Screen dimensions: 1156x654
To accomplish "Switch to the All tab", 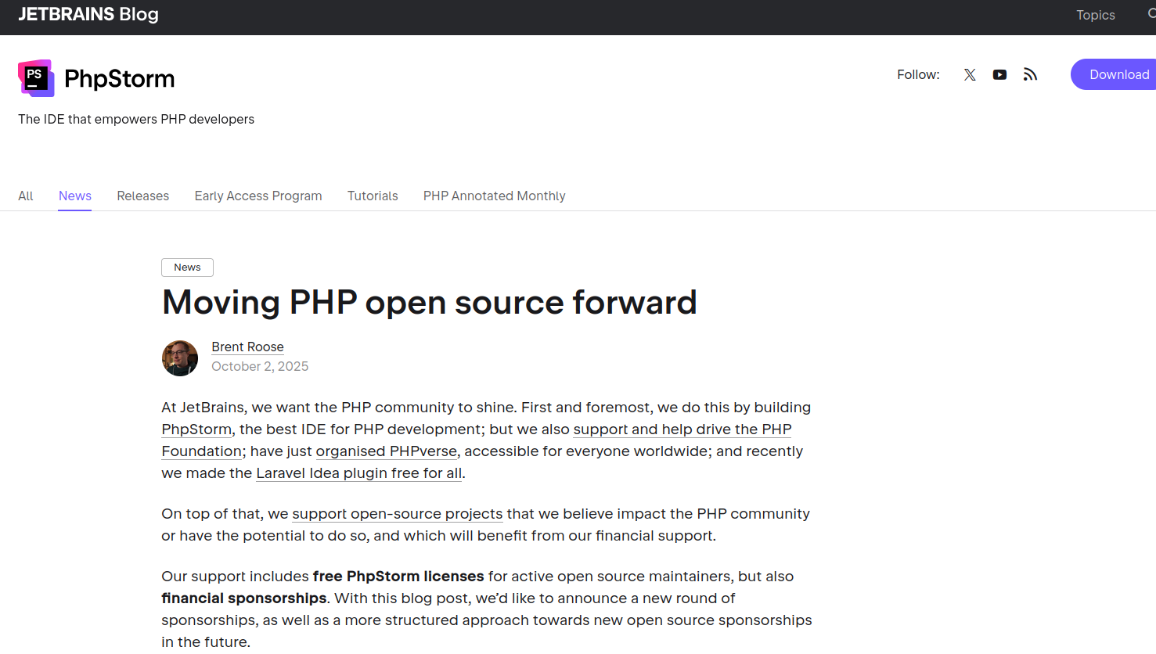I will click(x=26, y=196).
